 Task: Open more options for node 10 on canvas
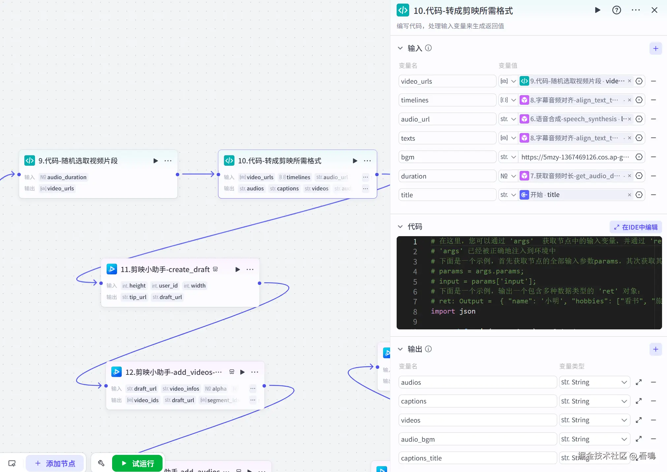click(x=367, y=161)
